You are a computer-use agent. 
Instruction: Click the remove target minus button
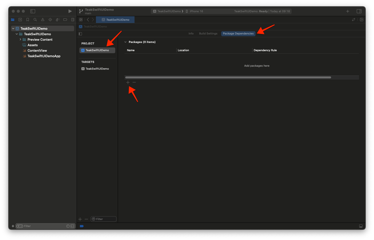[86, 219]
